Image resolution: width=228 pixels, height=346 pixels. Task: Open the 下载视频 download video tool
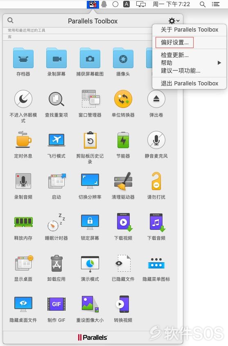123,227
